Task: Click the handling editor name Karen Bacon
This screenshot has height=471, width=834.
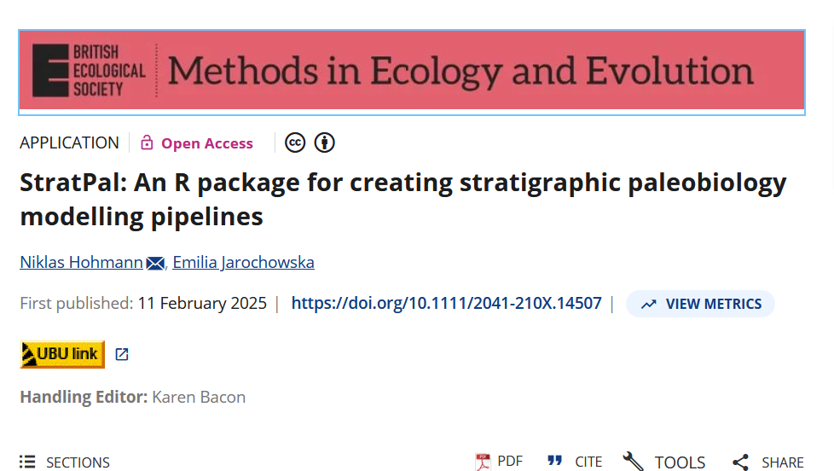Action: click(199, 397)
